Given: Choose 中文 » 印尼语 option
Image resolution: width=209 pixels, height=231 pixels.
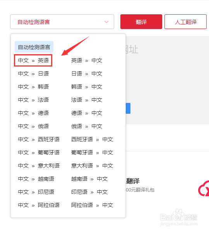Looking at the screenshot, I should tap(36, 192).
